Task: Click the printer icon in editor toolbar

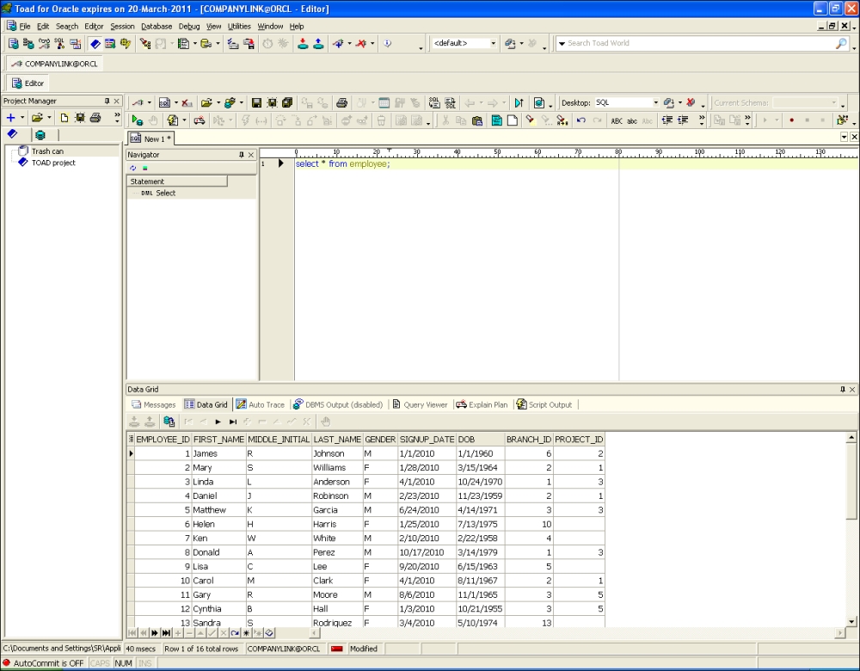Action: click(x=341, y=102)
